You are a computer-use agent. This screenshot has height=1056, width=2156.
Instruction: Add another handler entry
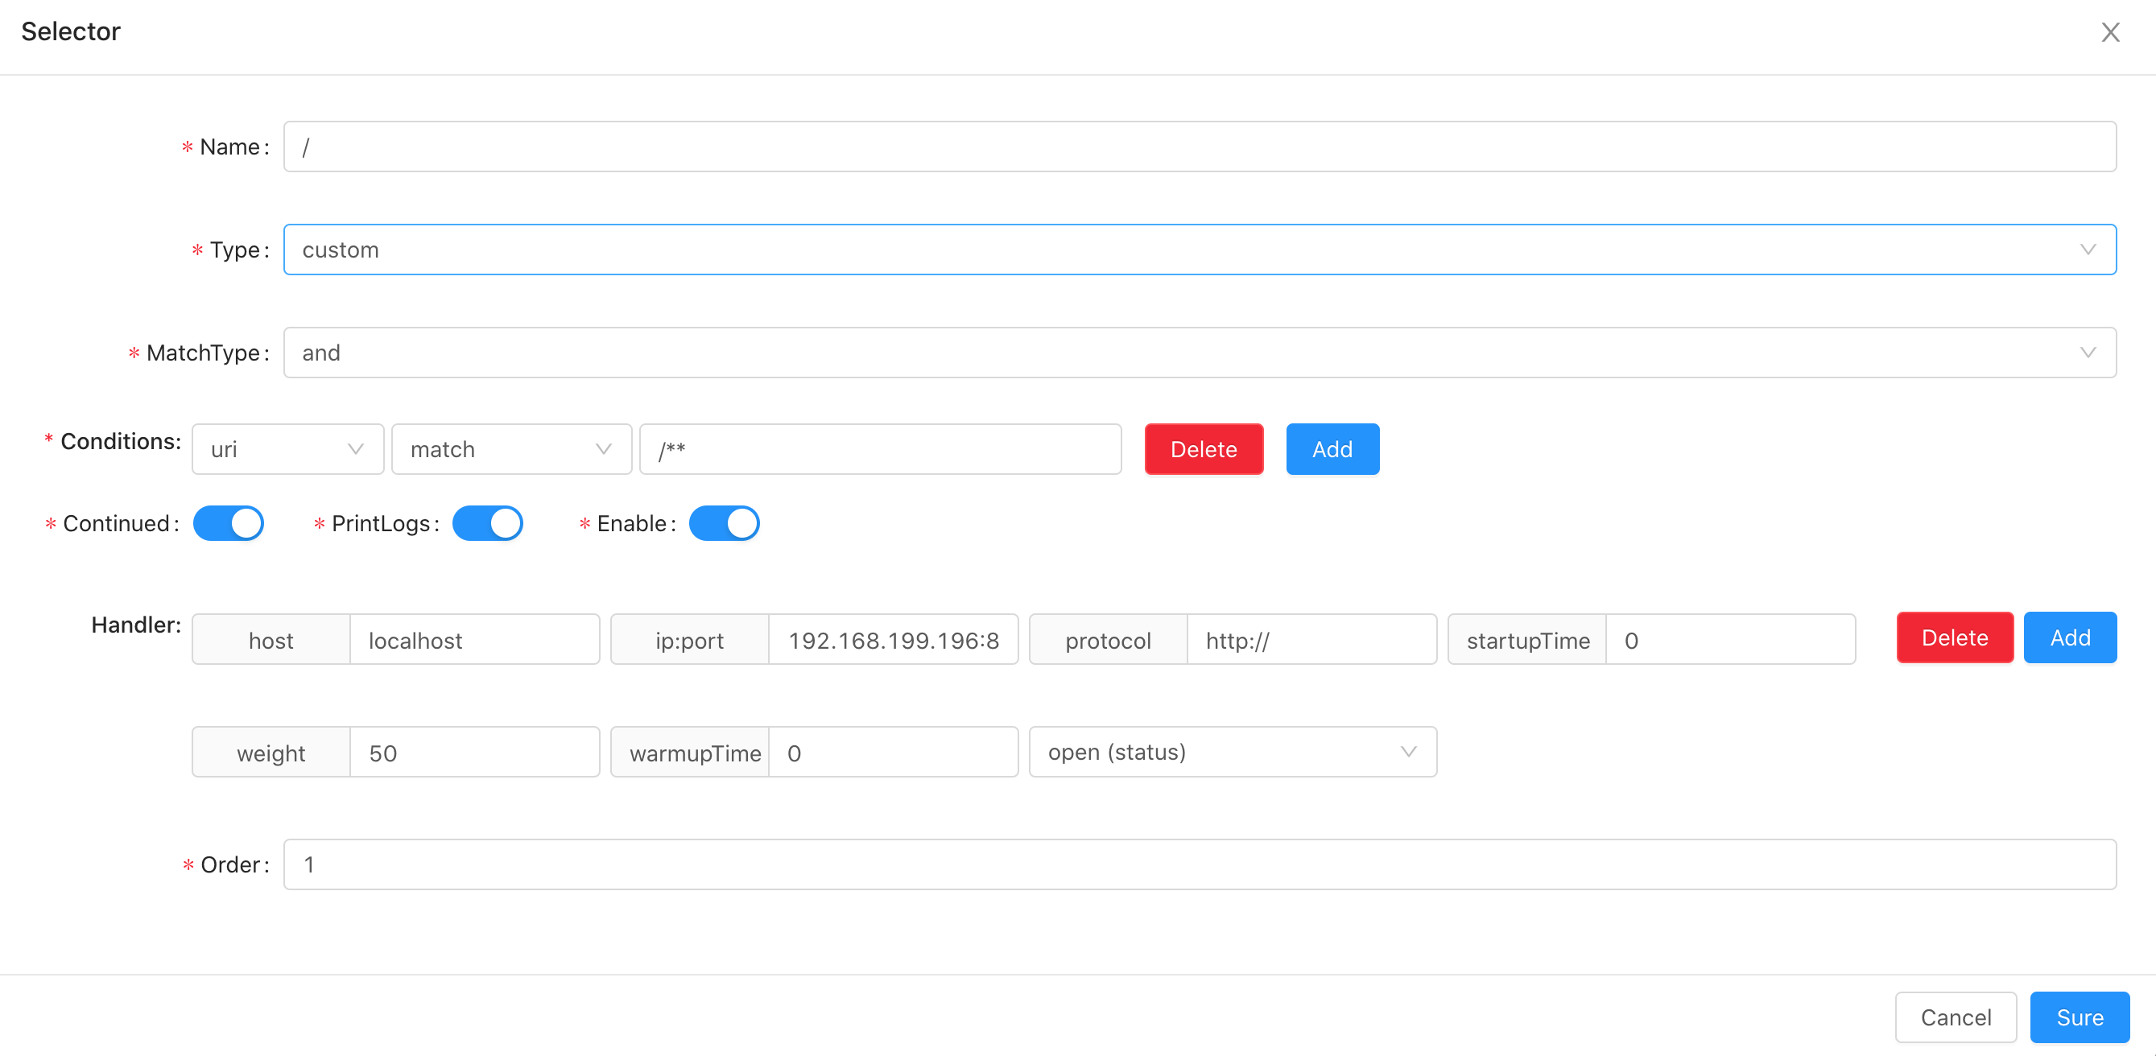point(2069,637)
